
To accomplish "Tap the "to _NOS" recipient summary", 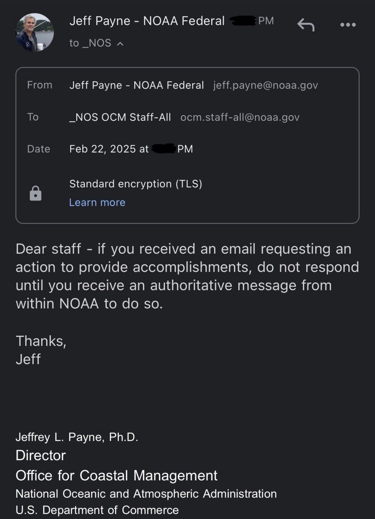I will (x=90, y=43).
